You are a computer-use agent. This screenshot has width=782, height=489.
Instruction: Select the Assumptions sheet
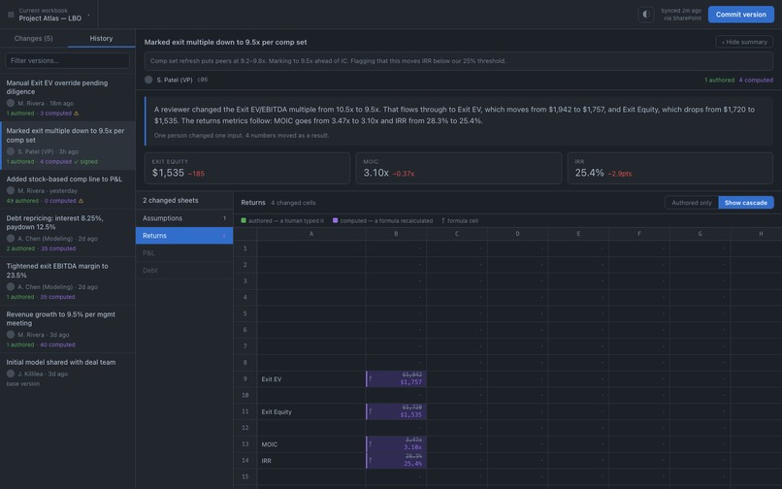[x=184, y=218]
